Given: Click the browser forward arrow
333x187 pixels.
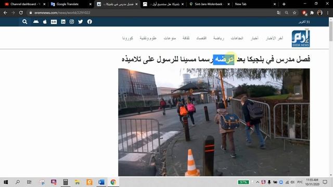Looking at the screenshot, I should coord(13,12).
